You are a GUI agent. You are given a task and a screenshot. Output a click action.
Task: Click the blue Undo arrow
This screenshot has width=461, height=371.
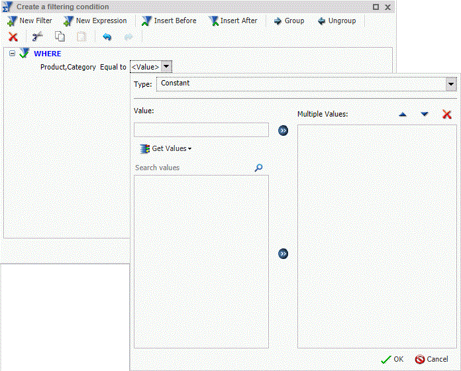pos(107,36)
